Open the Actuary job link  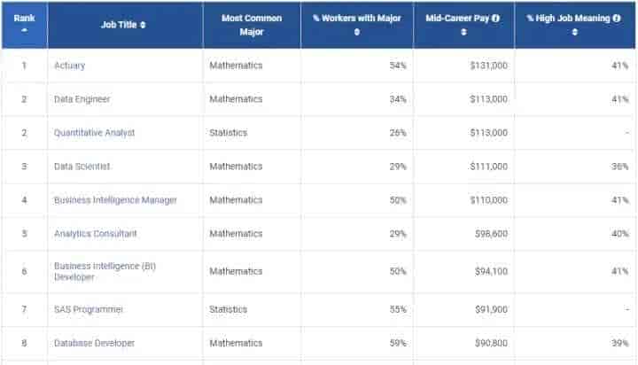click(x=70, y=66)
